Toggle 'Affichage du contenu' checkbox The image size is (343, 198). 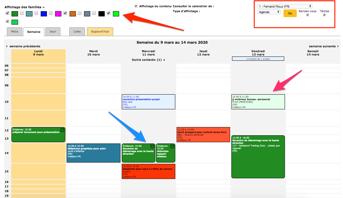coord(136,6)
